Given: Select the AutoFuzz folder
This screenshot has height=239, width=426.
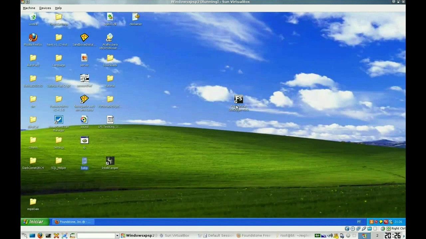Looking at the screenshot, I should pos(33,60).
